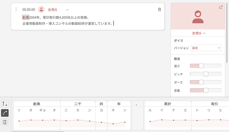This screenshot has width=229, height=132.
Task: Select the 創業 word segment in timeline
Action: (37, 104)
